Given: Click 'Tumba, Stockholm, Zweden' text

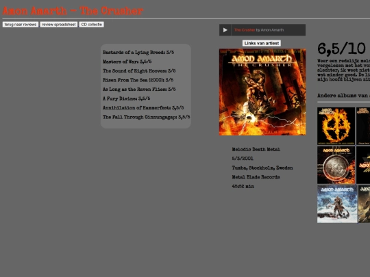Looking at the screenshot, I should point(262,168).
